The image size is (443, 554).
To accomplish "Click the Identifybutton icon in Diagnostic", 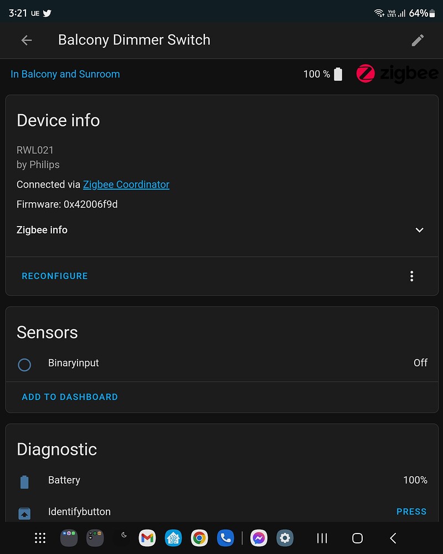I will click(x=24, y=512).
